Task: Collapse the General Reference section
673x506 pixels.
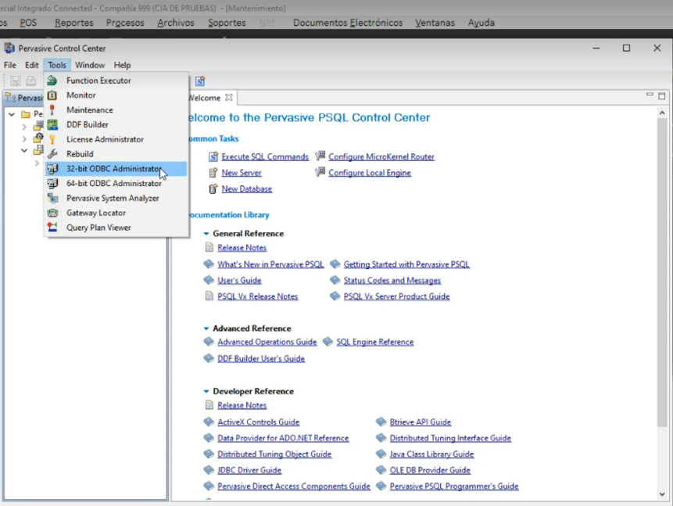Action: click(206, 233)
